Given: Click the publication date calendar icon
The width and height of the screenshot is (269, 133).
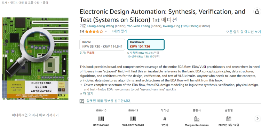Looking at the screenshot, I should coord(229,119).
